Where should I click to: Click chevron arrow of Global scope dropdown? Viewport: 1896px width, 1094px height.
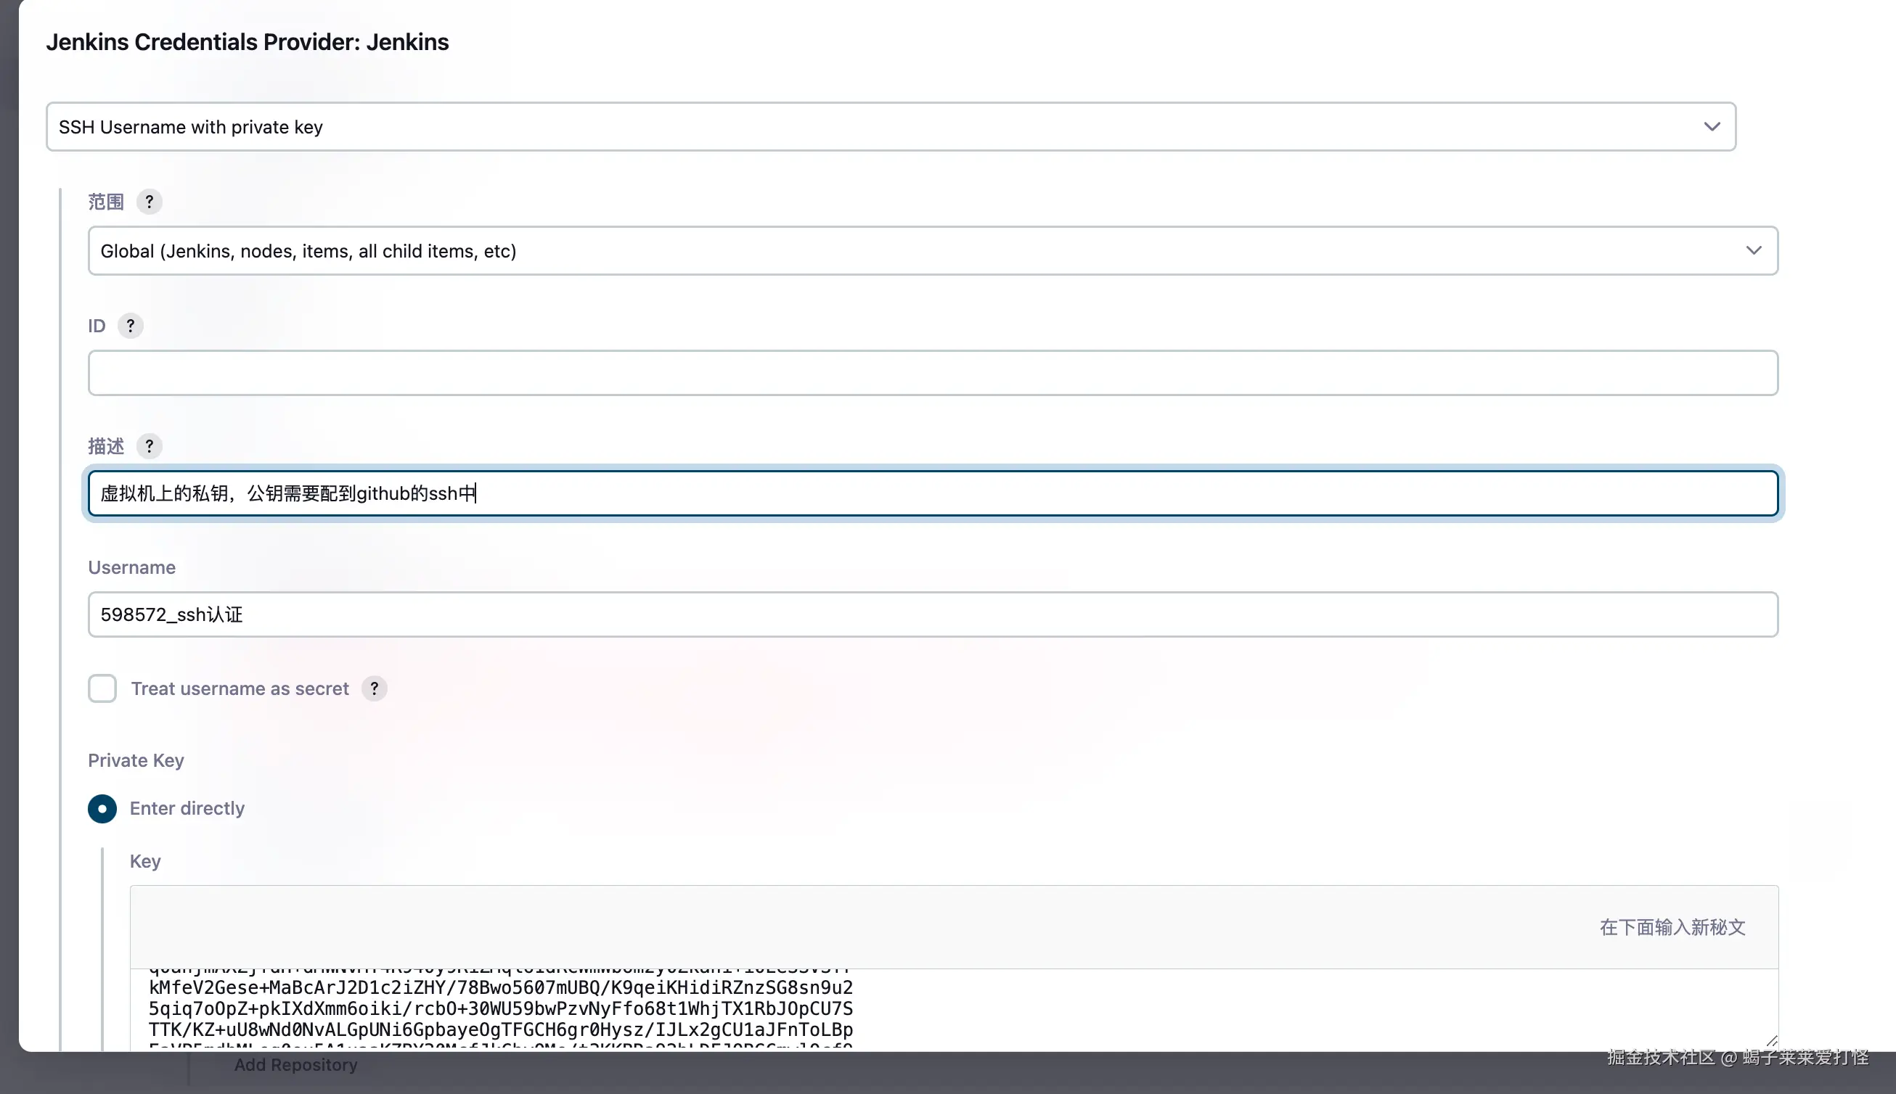pos(1753,250)
